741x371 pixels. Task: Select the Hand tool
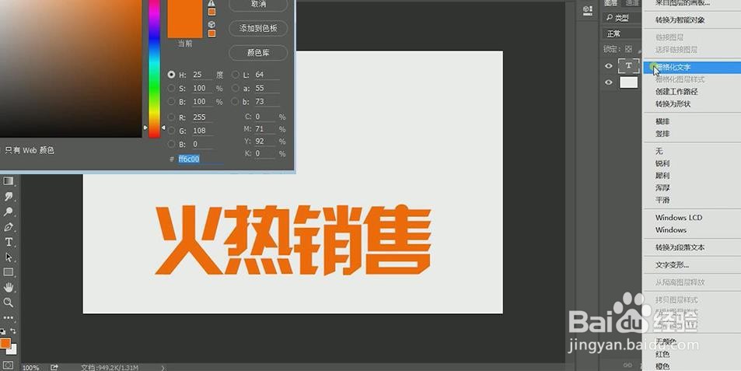point(8,287)
